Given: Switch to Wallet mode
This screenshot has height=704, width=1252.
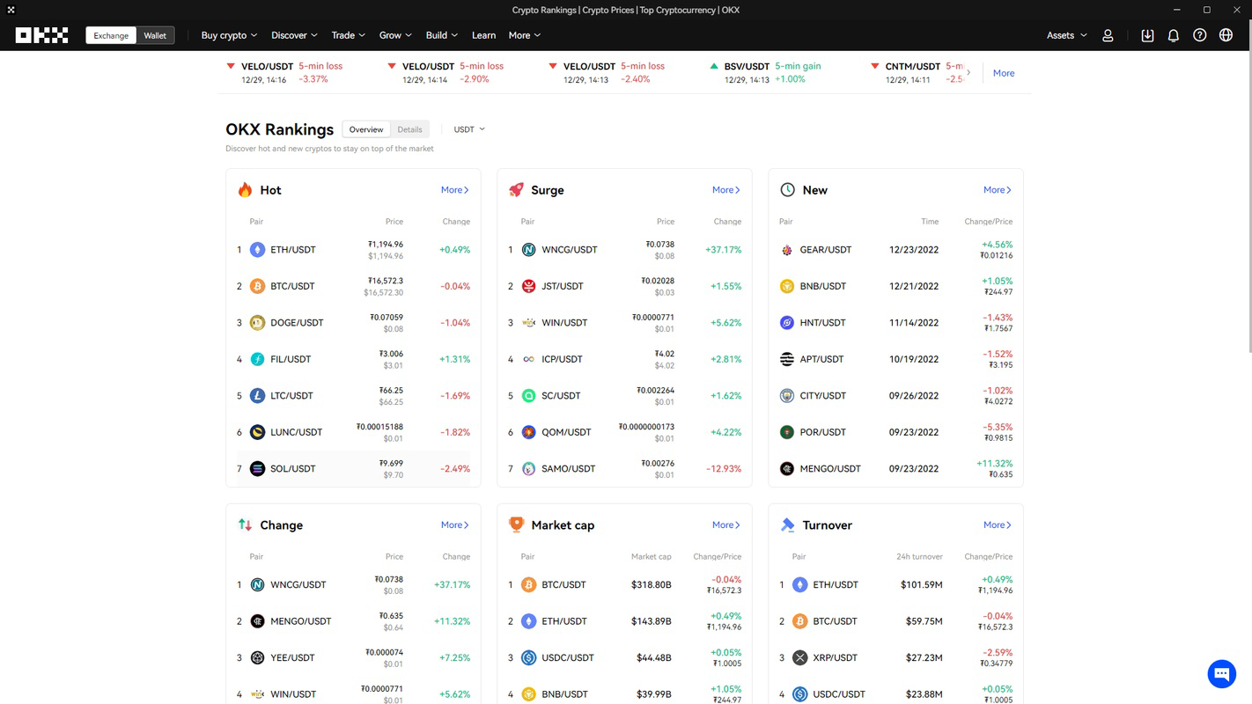Looking at the screenshot, I should coord(155,35).
